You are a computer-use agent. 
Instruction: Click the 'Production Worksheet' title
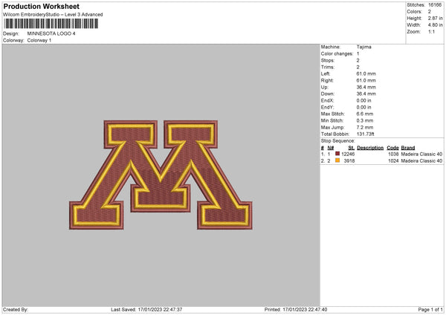pyautogui.click(x=41, y=6)
